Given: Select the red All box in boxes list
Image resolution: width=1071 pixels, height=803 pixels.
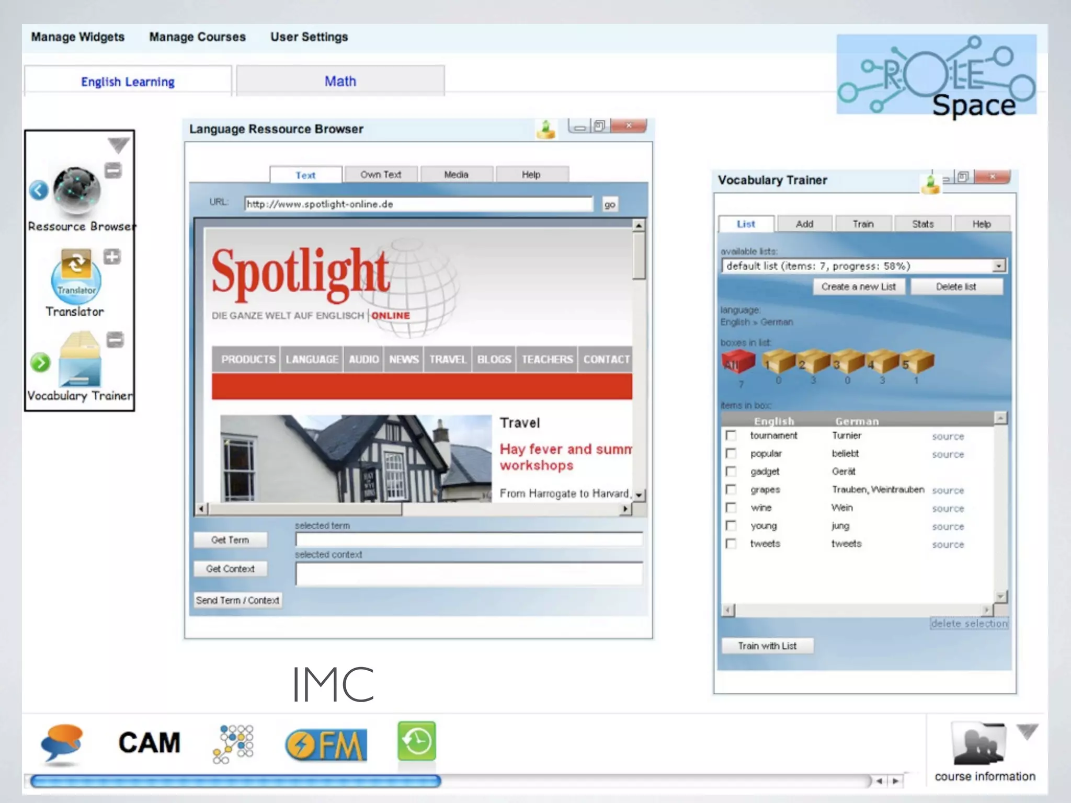Looking at the screenshot, I should point(737,362).
